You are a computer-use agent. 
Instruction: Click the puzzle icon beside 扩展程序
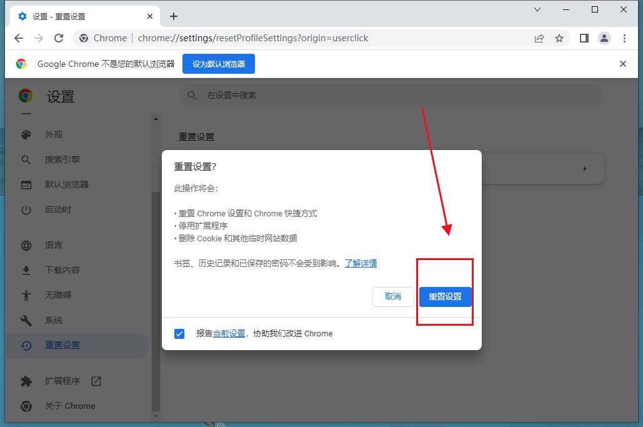[x=26, y=381]
